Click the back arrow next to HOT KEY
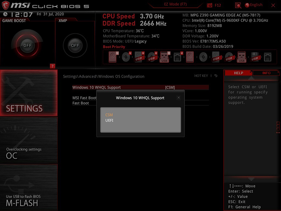This screenshot has width=281, height=211. (216, 76)
